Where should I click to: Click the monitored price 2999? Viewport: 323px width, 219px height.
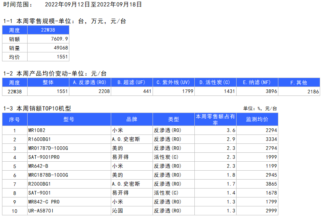(271, 211)
